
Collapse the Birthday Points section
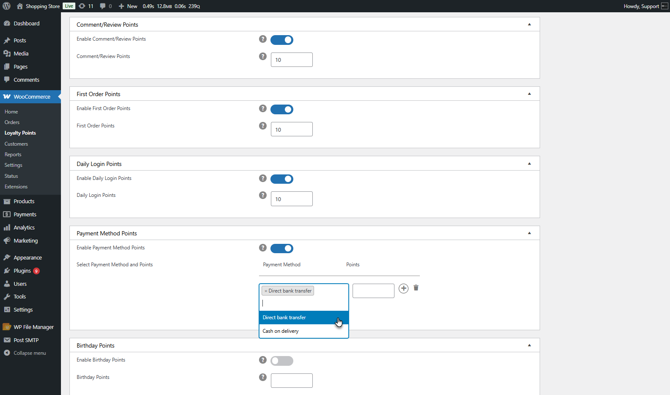(529, 345)
